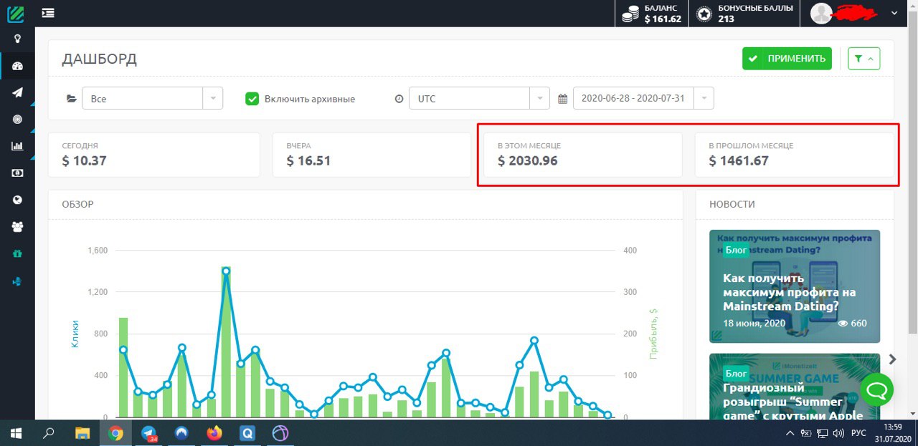This screenshot has height=446, width=918.
Task: Open the date range dropdown arrow
Action: click(x=705, y=98)
